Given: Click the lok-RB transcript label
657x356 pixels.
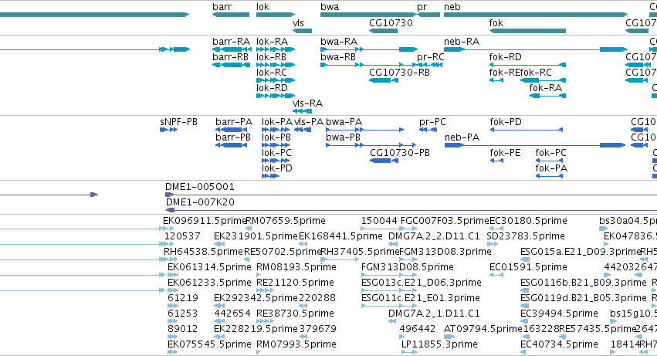Looking at the screenshot, I should click(272, 57).
